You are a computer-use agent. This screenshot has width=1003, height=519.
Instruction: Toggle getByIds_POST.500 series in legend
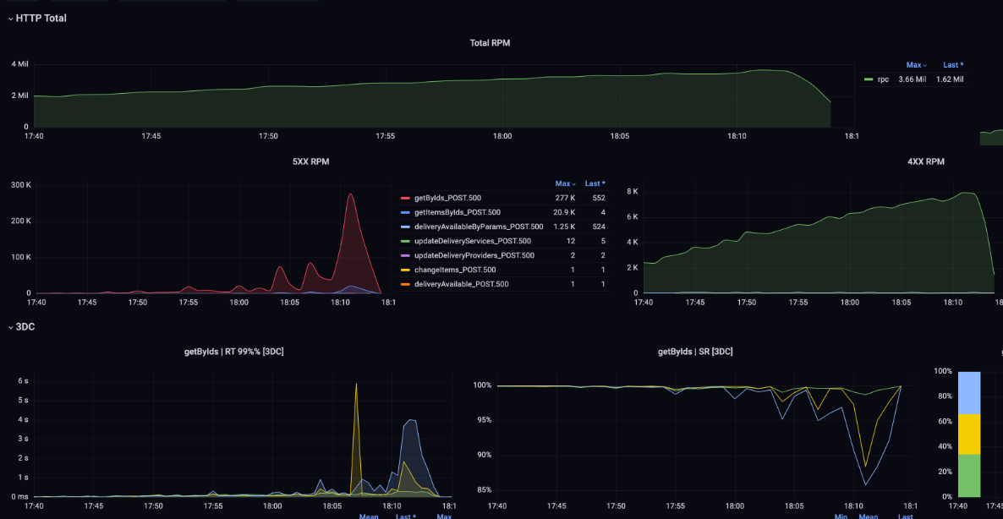tap(448, 198)
